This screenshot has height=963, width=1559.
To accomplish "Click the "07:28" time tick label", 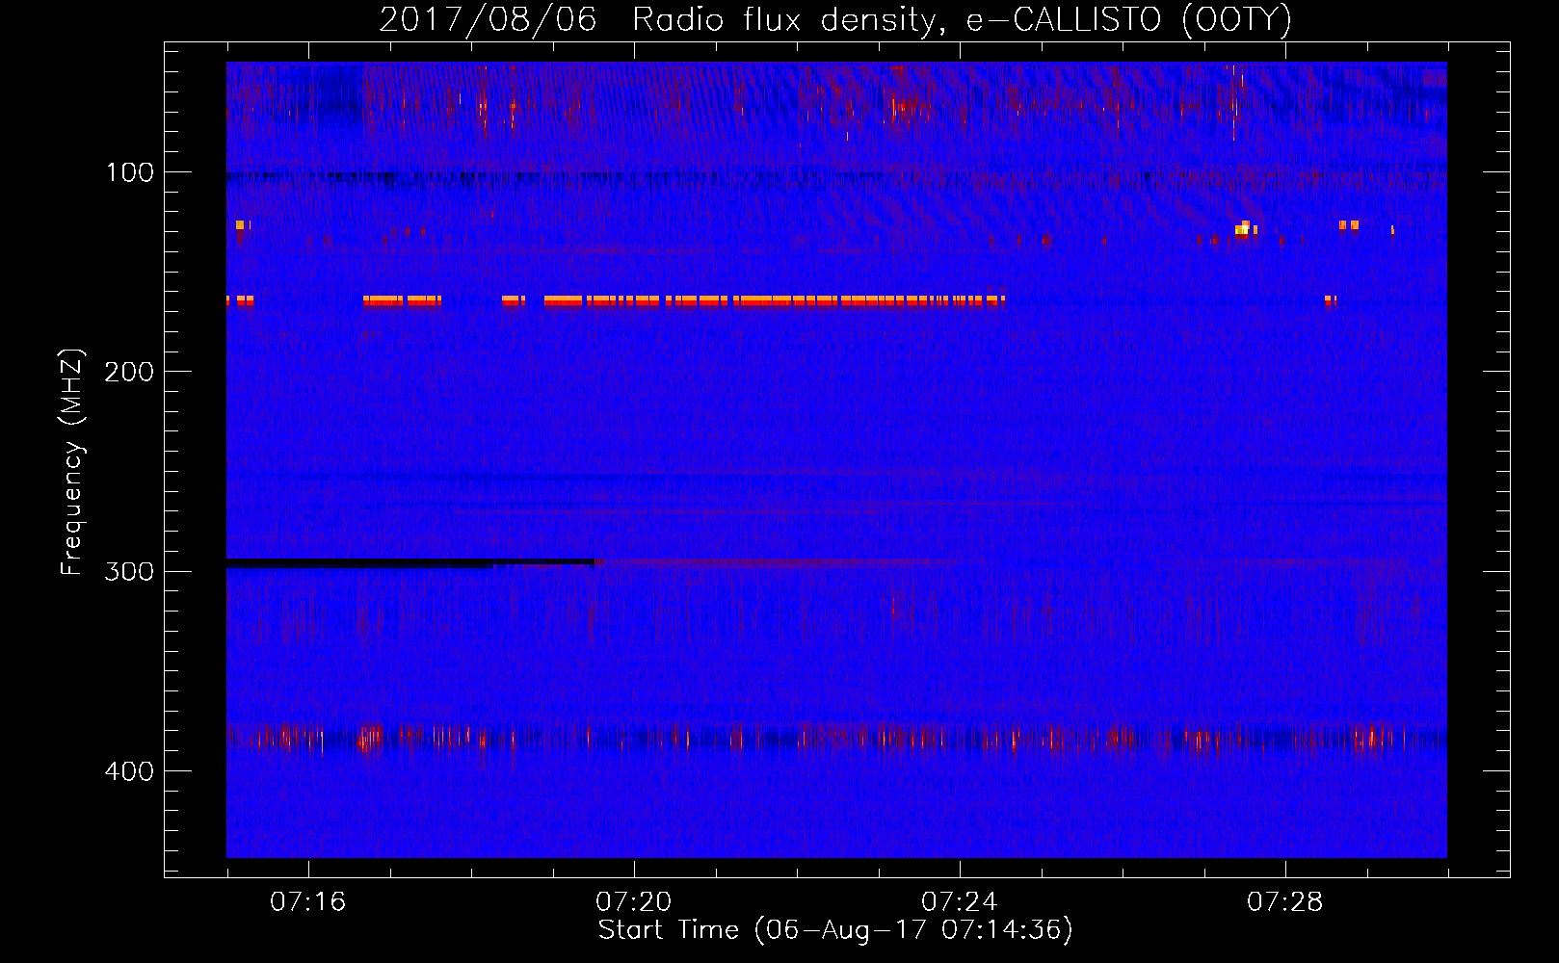I will tap(1284, 902).
